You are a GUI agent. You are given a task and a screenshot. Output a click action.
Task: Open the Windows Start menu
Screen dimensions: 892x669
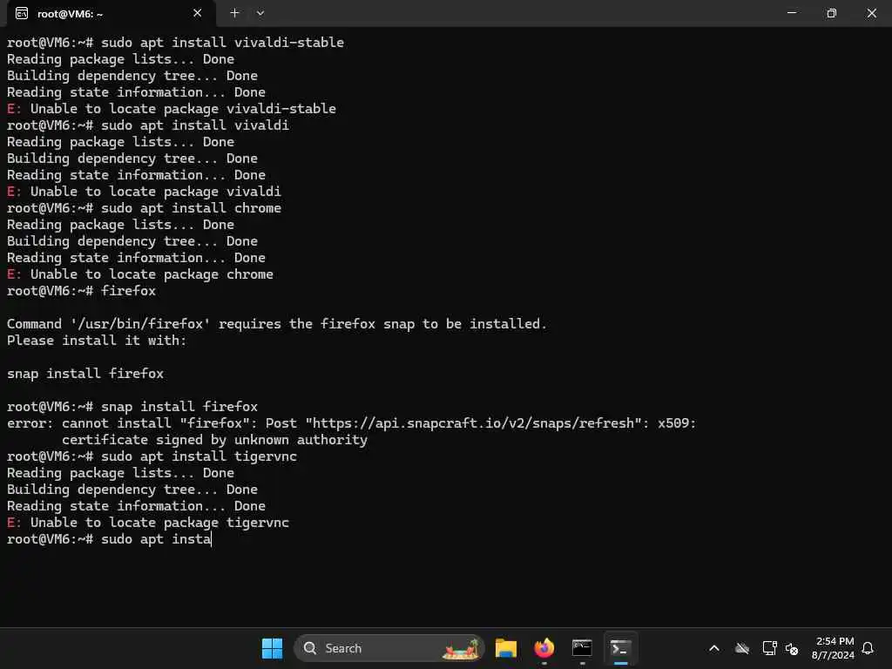272,648
